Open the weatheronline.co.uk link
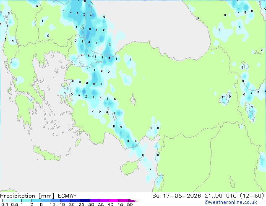The height and width of the screenshot is (206, 266). (x=231, y=202)
